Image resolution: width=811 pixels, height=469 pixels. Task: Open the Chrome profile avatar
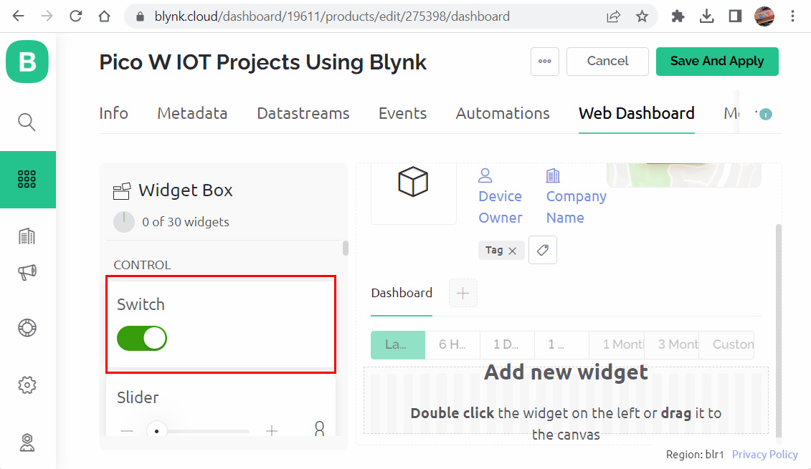coord(764,16)
